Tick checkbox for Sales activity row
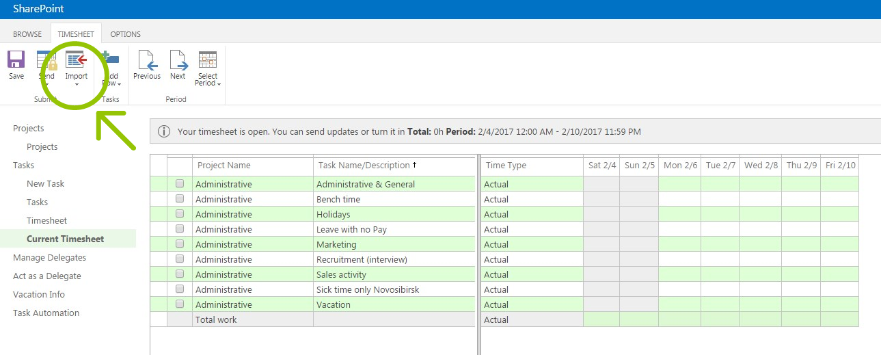The height and width of the screenshot is (355, 881). click(x=180, y=274)
